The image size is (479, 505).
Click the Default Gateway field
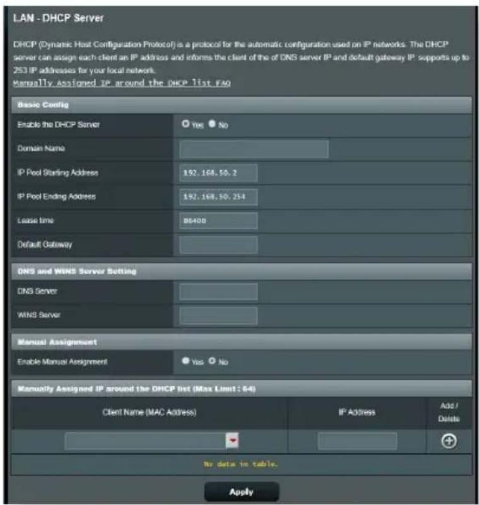[x=218, y=245]
